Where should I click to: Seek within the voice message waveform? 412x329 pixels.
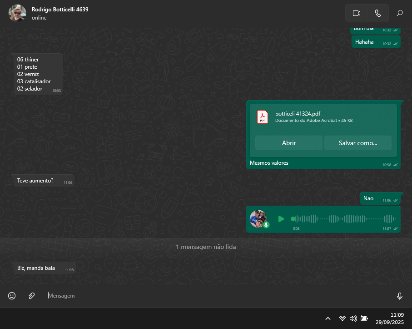tap(345, 219)
